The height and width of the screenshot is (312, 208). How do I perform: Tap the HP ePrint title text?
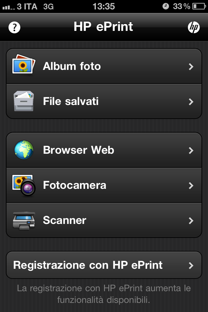(x=103, y=27)
